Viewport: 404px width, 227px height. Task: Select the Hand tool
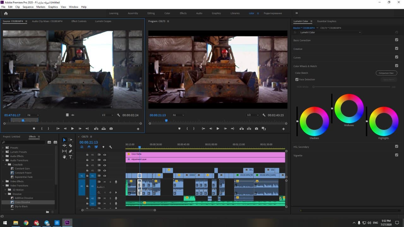(64, 157)
